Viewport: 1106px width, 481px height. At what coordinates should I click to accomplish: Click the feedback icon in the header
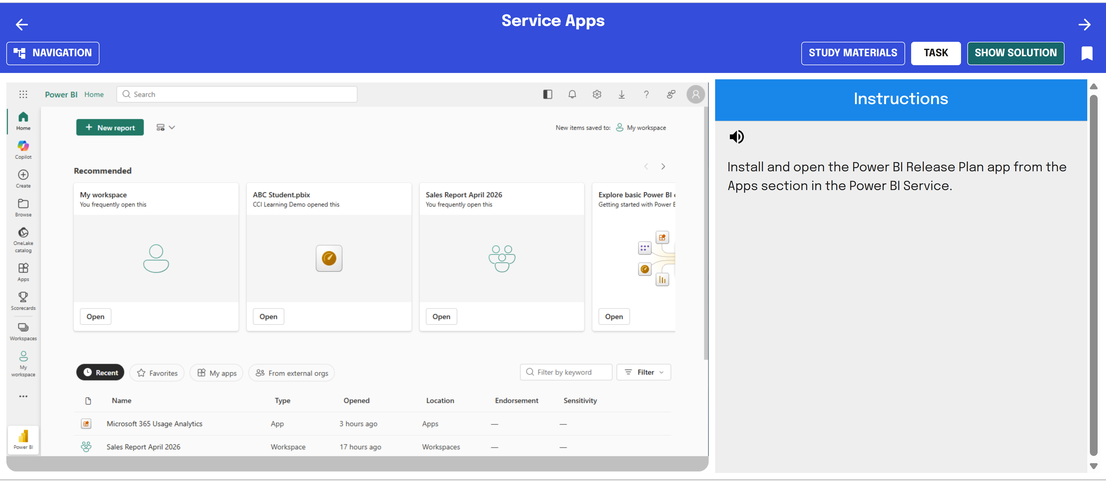(671, 94)
